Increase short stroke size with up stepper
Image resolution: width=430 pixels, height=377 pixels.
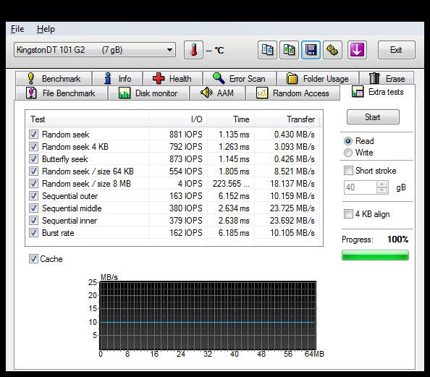pyautogui.click(x=382, y=185)
